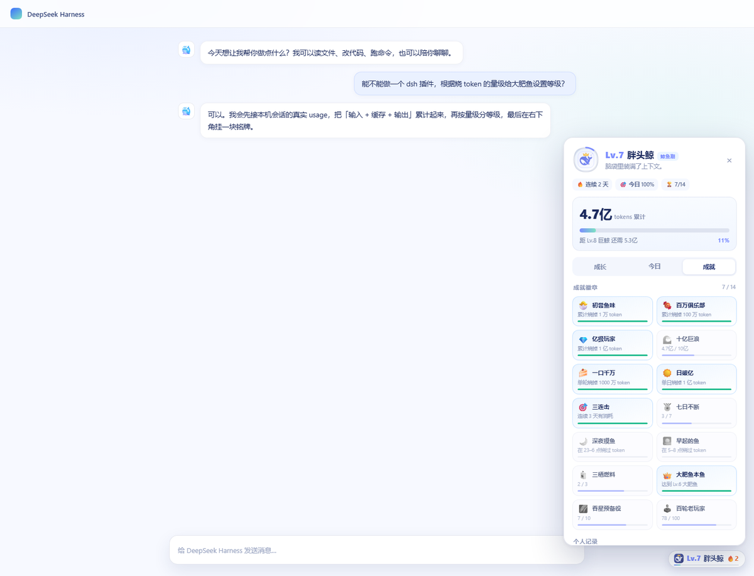This screenshot has width=754, height=576.
Task: Click the 单轮烧掉 1000 万 token text
Action: 604,383
